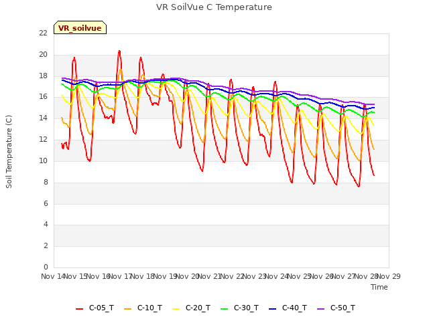
Task: Click the Nov 29 x-axis tick label
Action: pyautogui.click(x=389, y=276)
